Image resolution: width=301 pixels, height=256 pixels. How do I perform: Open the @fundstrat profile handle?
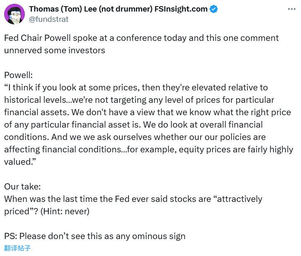click(49, 19)
